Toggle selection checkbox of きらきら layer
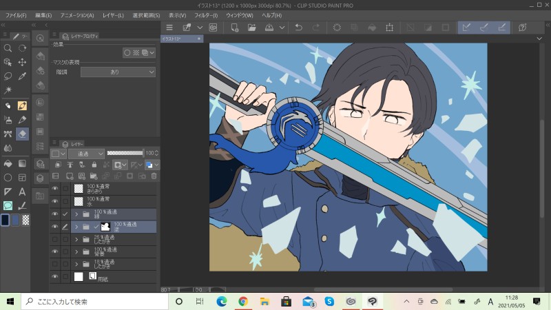 tap(65, 189)
